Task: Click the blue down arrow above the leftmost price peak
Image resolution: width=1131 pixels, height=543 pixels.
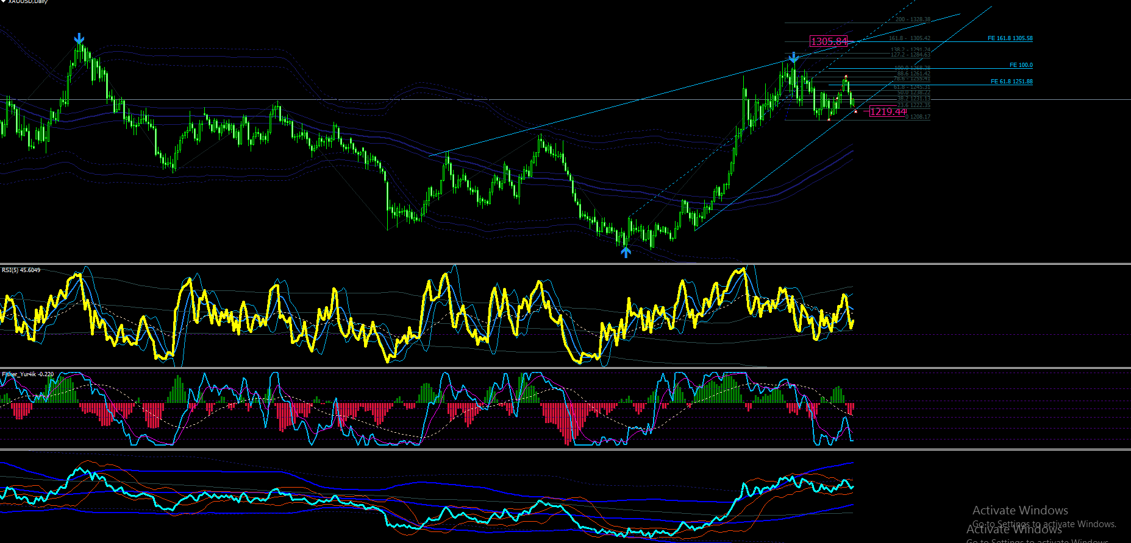Action: pos(79,40)
